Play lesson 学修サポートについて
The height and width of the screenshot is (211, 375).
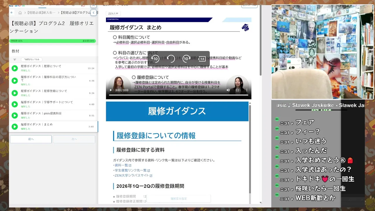15,104
